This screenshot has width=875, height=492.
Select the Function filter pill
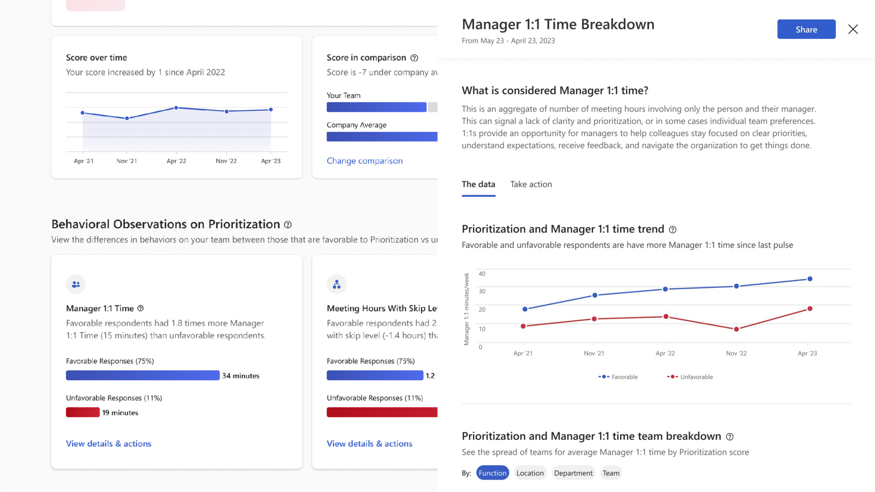tap(492, 473)
